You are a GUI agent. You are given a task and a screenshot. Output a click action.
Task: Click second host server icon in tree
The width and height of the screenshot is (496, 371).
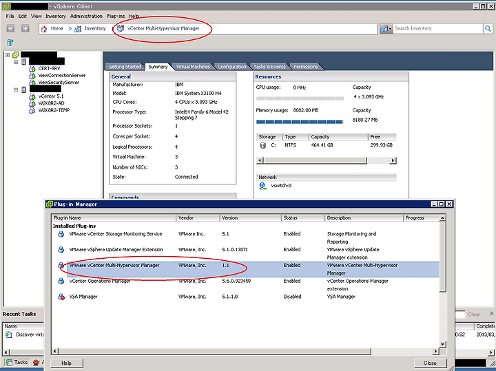23,89
